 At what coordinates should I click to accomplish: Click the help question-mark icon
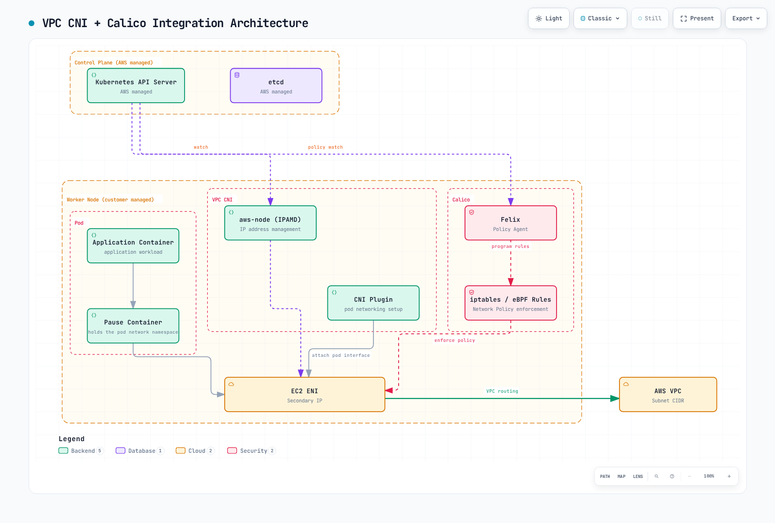coord(672,477)
